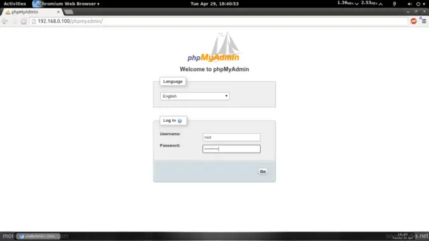Click the accessibility icon in top bar
This screenshot has width=429, height=241.
pos(394,4)
